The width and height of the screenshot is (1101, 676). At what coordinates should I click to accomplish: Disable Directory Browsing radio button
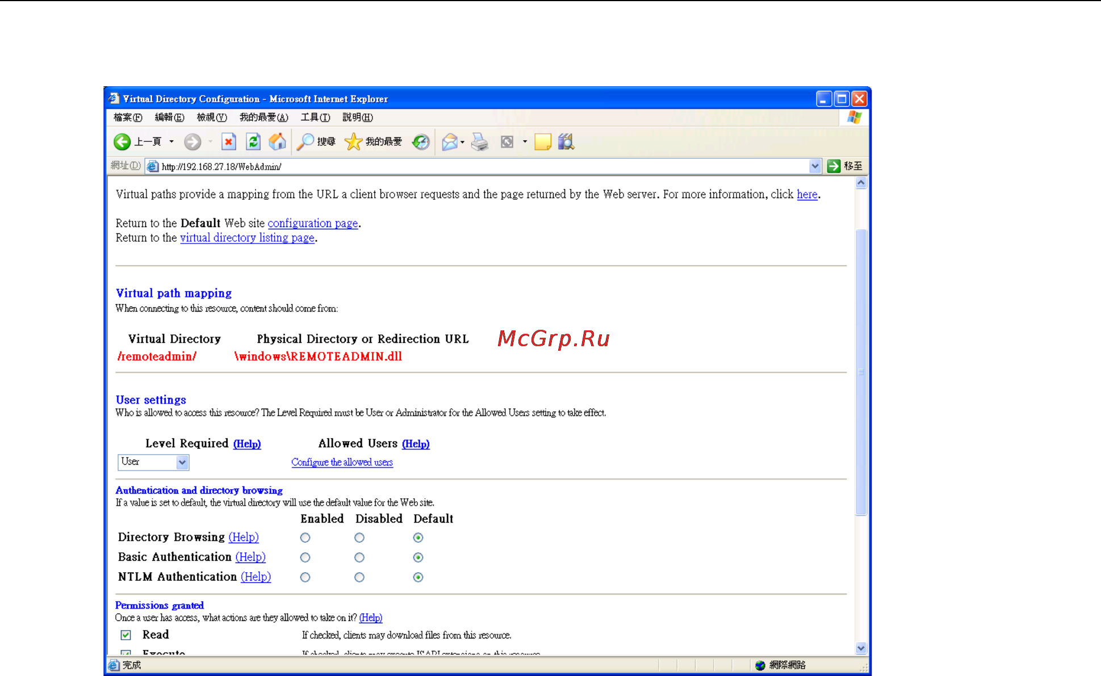[359, 538]
